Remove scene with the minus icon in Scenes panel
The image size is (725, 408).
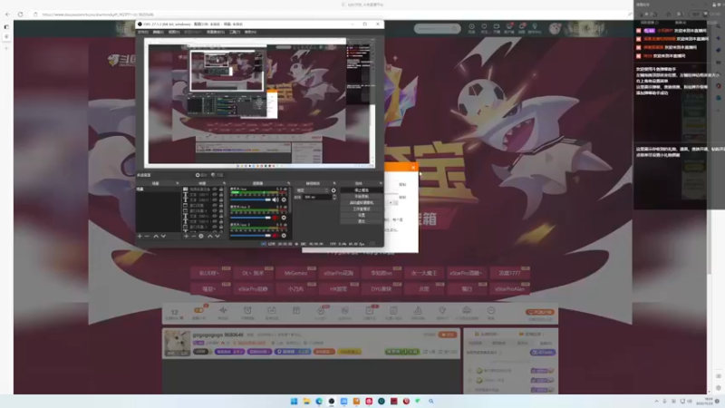(147, 236)
